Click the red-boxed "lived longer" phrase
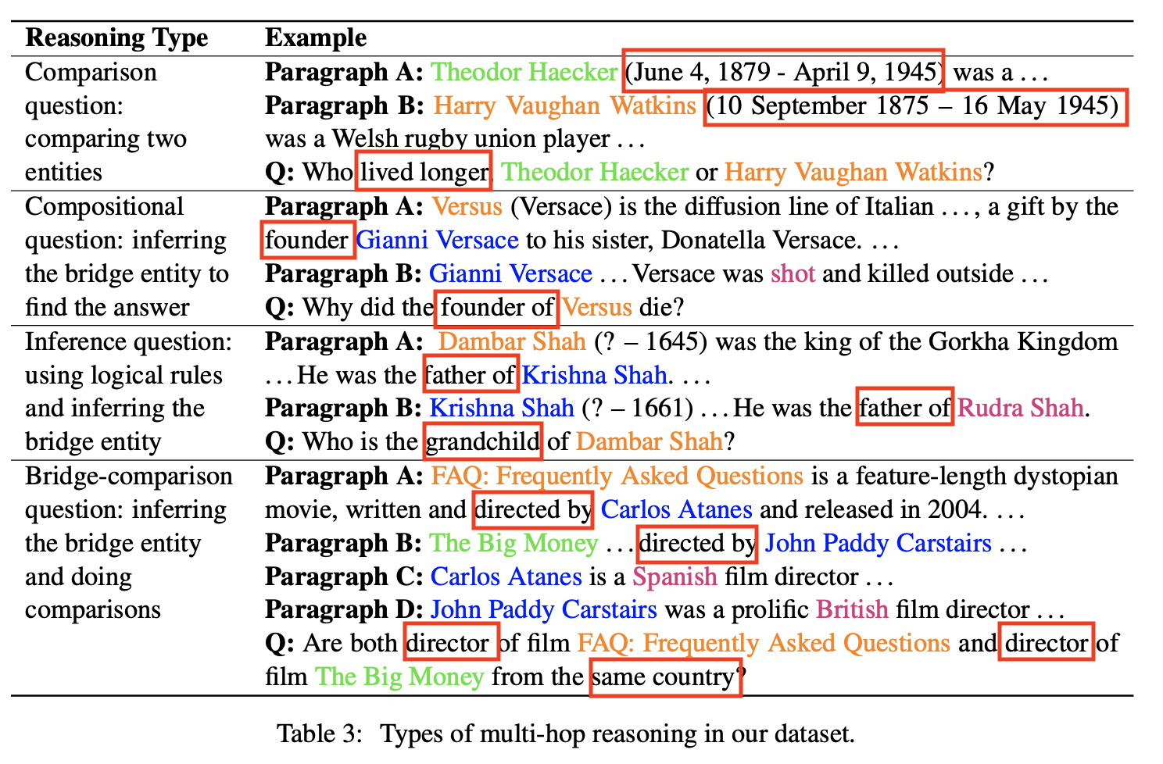 424,172
